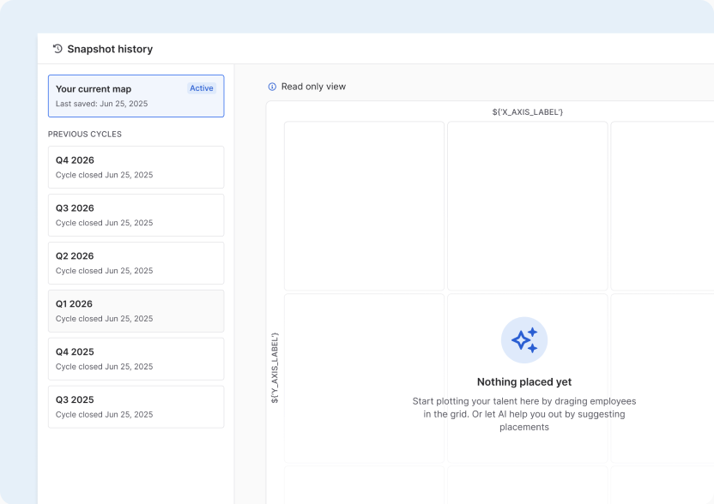
Task: Click the middle-left grid cell
Action: pos(364,378)
